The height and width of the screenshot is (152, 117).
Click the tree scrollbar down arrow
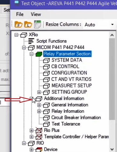coord(112,149)
